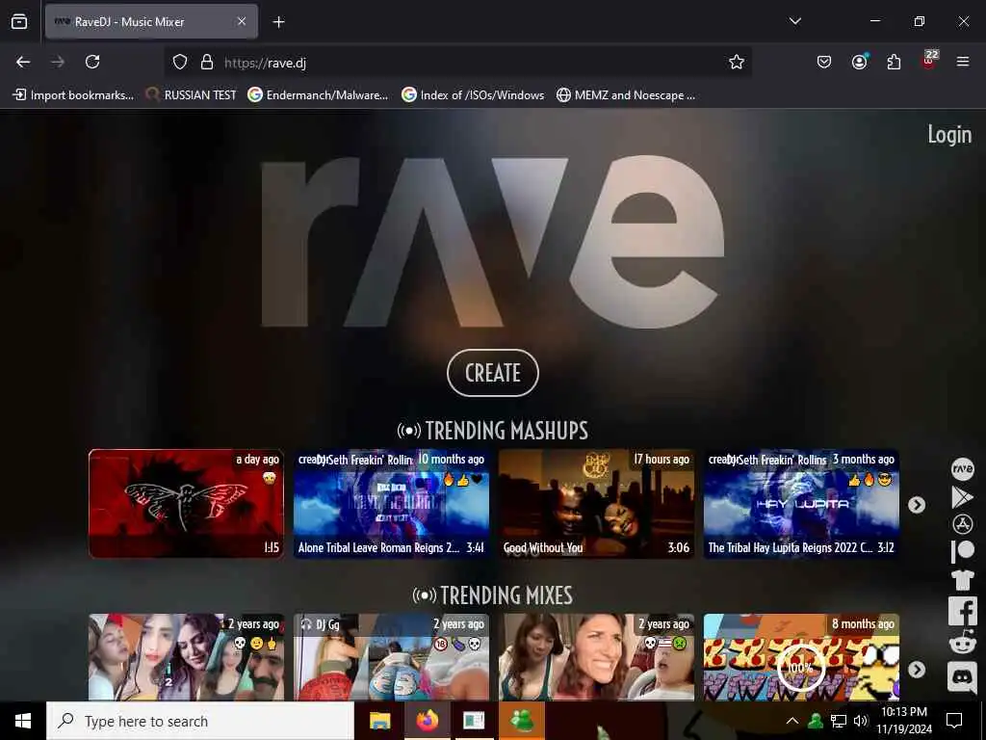
Task: Open the Extensions puzzle icon
Action: (894, 62)
